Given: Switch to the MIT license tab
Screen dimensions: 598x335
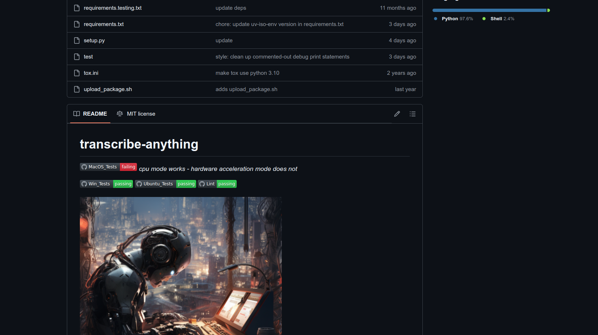Looking at the screenshot, I should tap(136, 114).
